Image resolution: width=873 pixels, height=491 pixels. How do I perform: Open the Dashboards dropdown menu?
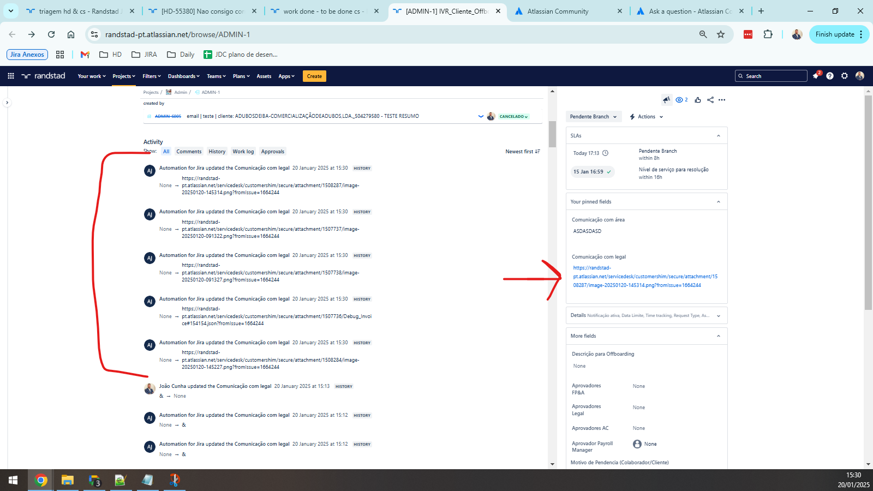click(184, 76)
